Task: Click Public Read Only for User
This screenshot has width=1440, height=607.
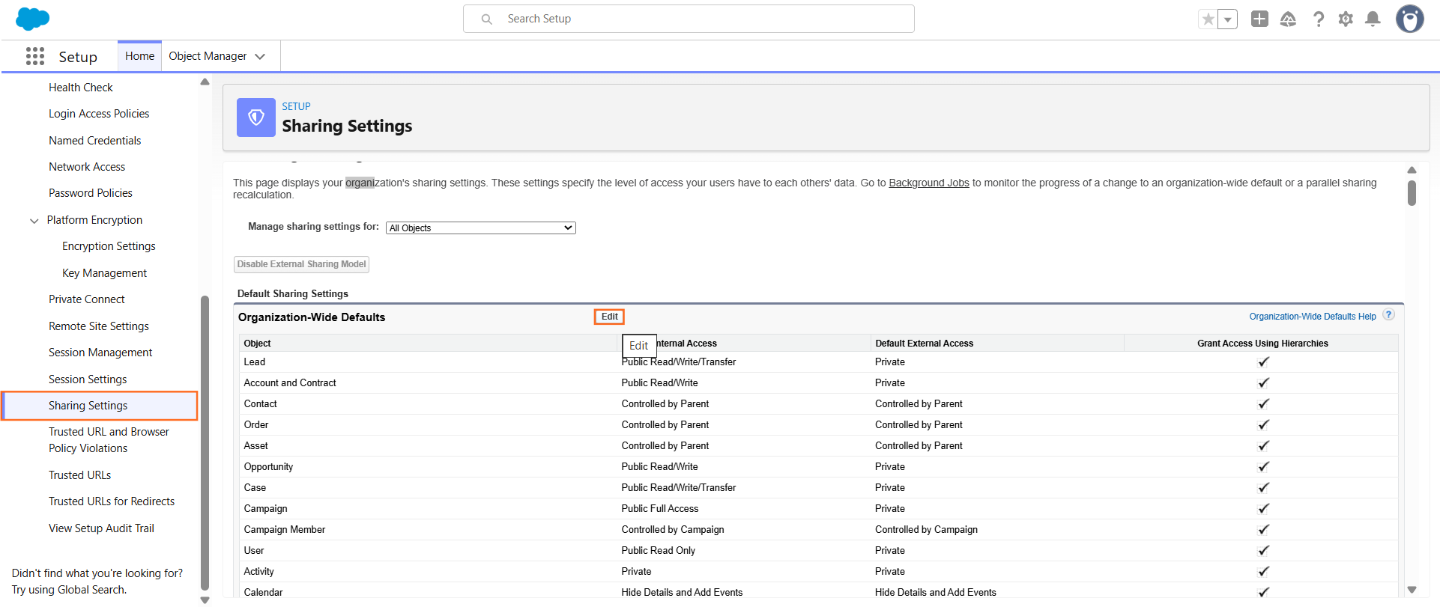Action: (658, 550)
